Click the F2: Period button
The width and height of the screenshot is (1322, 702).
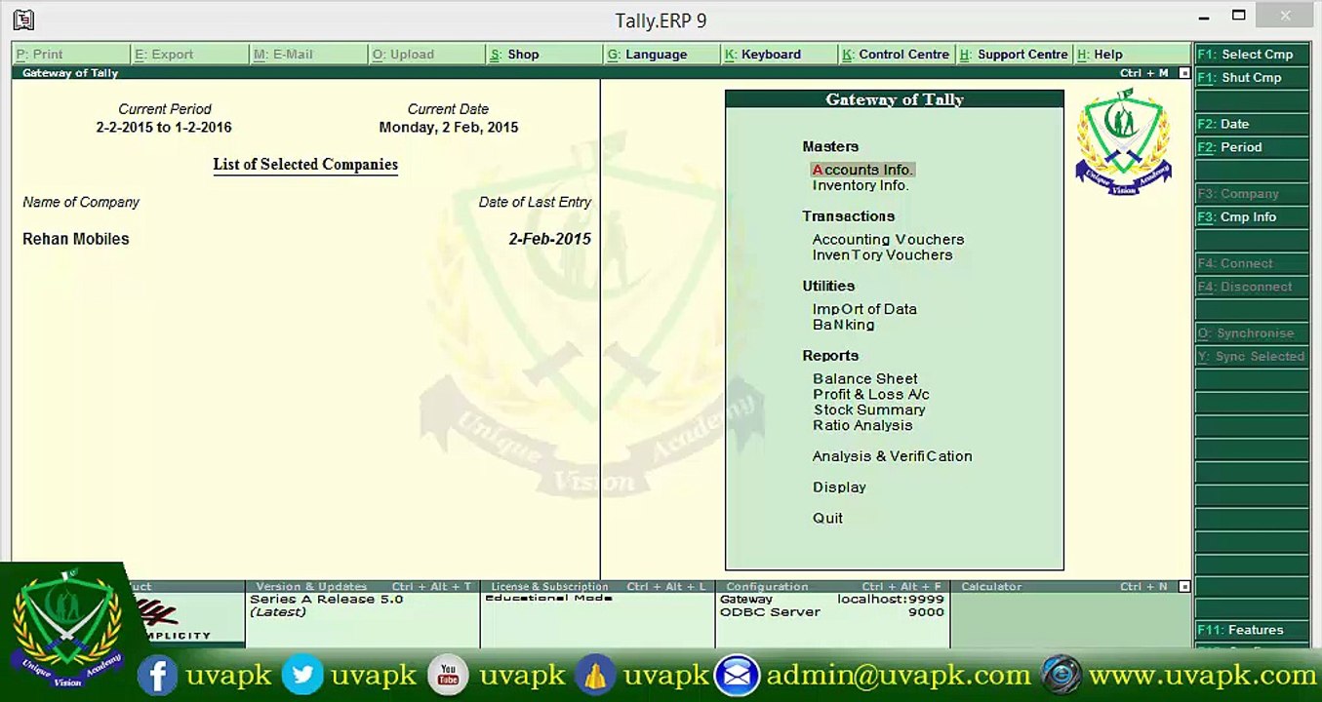tap(1252, 147)
